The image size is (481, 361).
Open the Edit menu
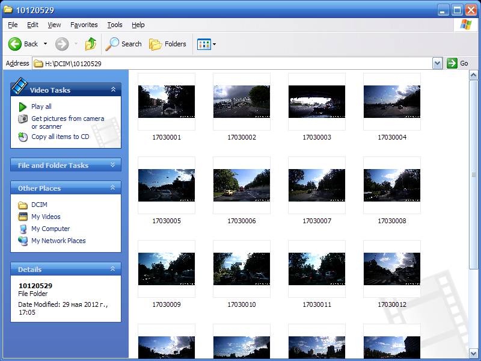point(32,25)
